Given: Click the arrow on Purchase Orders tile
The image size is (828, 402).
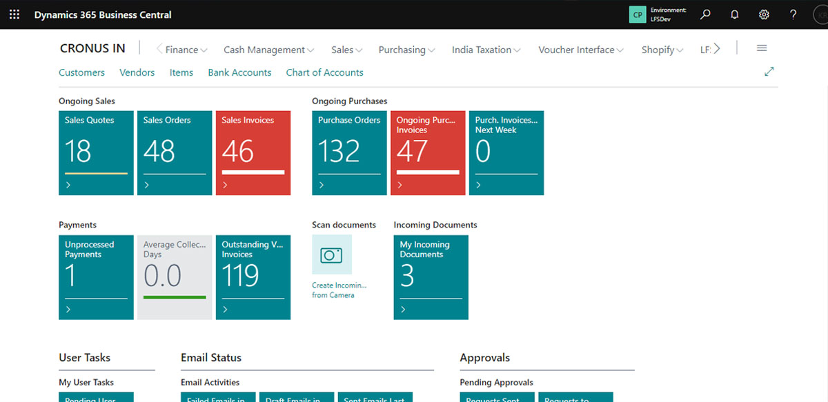Looking at the screenshot, I should tap(322, 185).
